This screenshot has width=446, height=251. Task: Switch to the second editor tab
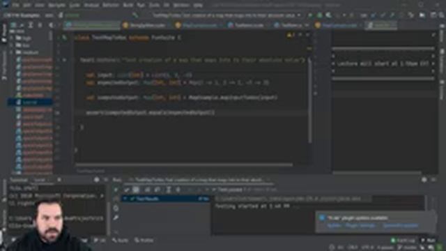(x=145, y=25)
